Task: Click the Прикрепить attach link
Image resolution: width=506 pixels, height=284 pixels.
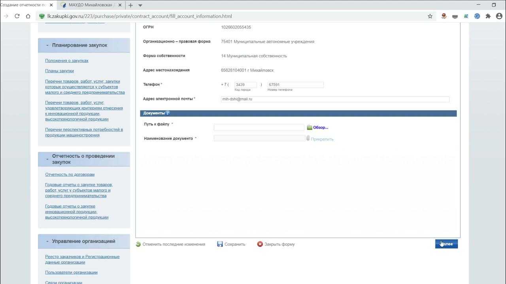Action: tap(322, 139)
